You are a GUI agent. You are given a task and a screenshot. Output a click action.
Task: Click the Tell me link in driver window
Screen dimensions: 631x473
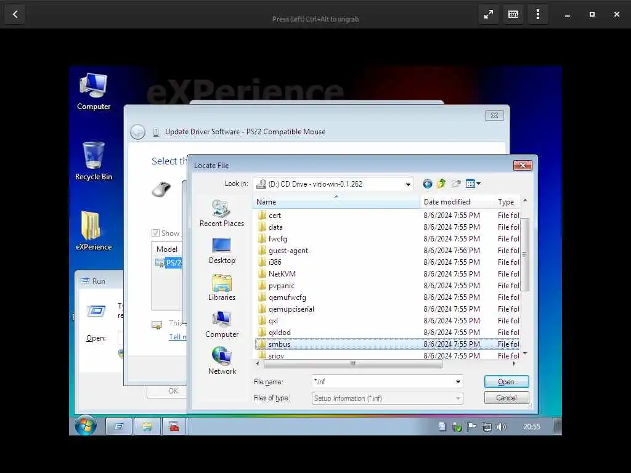pyautogui.click(x=177, y=337)
